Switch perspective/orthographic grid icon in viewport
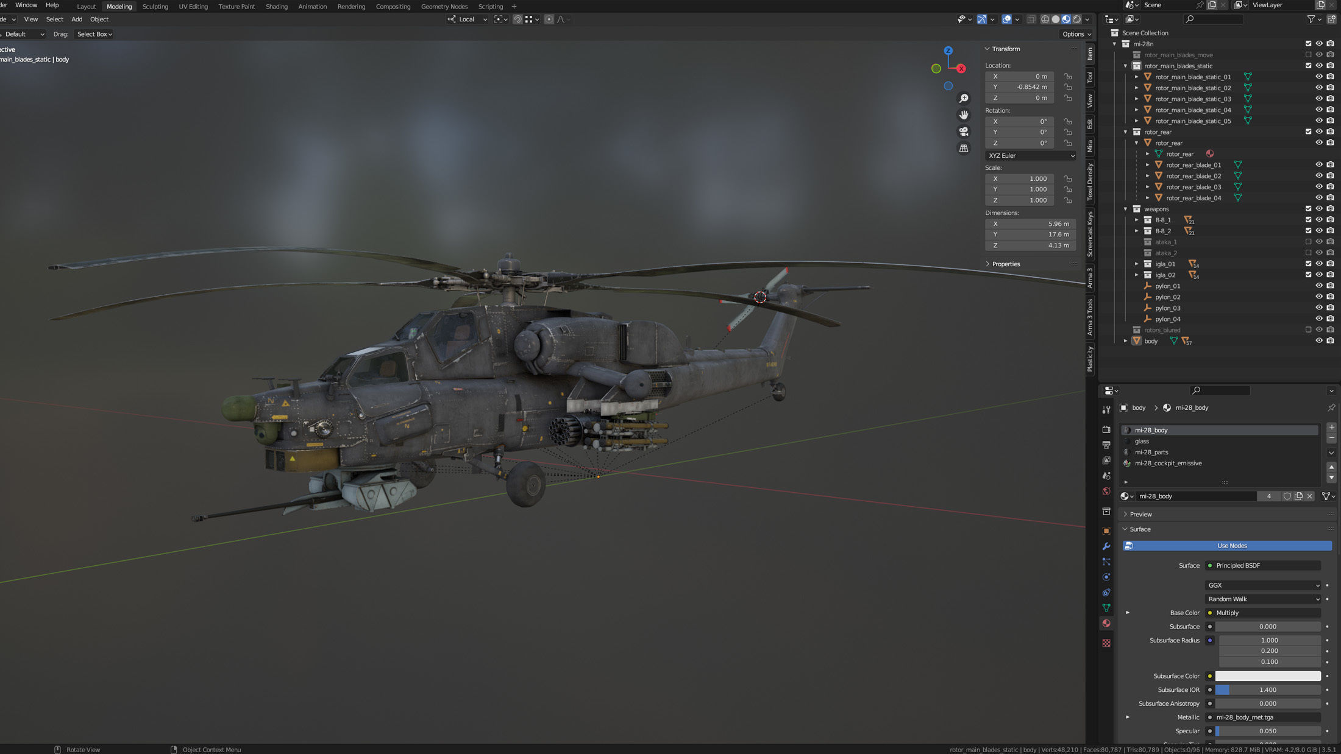This screenshot has width=1341, height=754. click(x=964, y=148)
